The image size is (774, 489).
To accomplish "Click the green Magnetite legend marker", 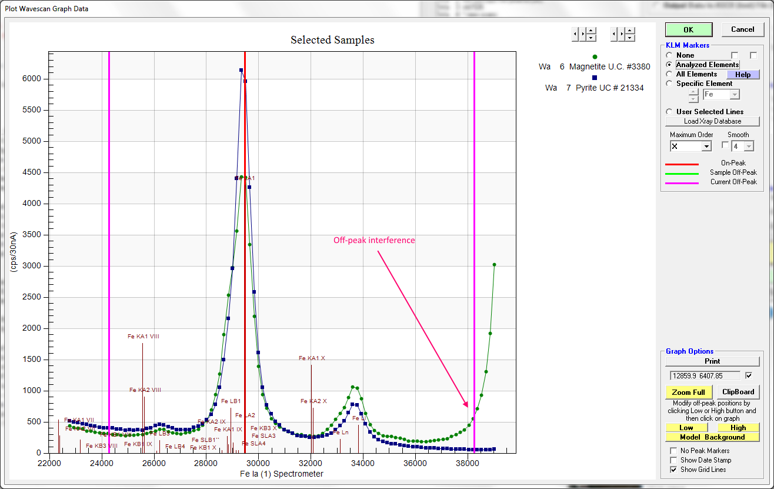I will pyautogui.click(x=595, y=56).
